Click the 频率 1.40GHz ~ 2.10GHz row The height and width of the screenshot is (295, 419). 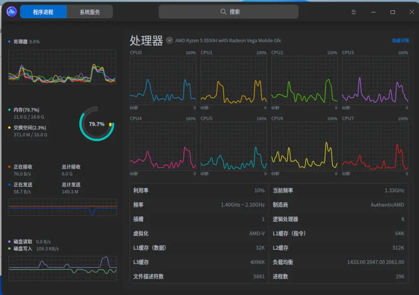199,205
